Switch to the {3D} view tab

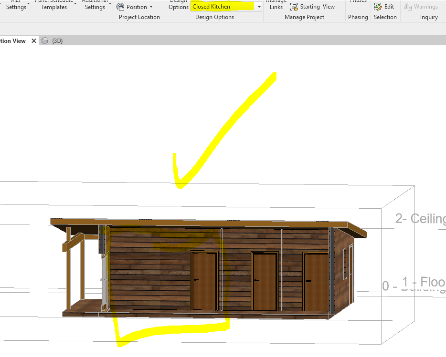(57, 41)
